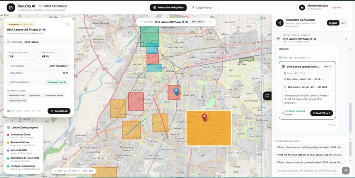Click the map coordinates readout
The height and width of the screenshot is (178, 355).
pyautogui.click(x=74, y=171)
